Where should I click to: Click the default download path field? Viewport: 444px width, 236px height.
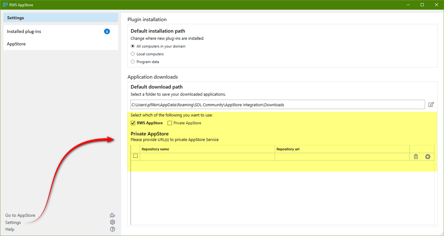pos(278,105)
